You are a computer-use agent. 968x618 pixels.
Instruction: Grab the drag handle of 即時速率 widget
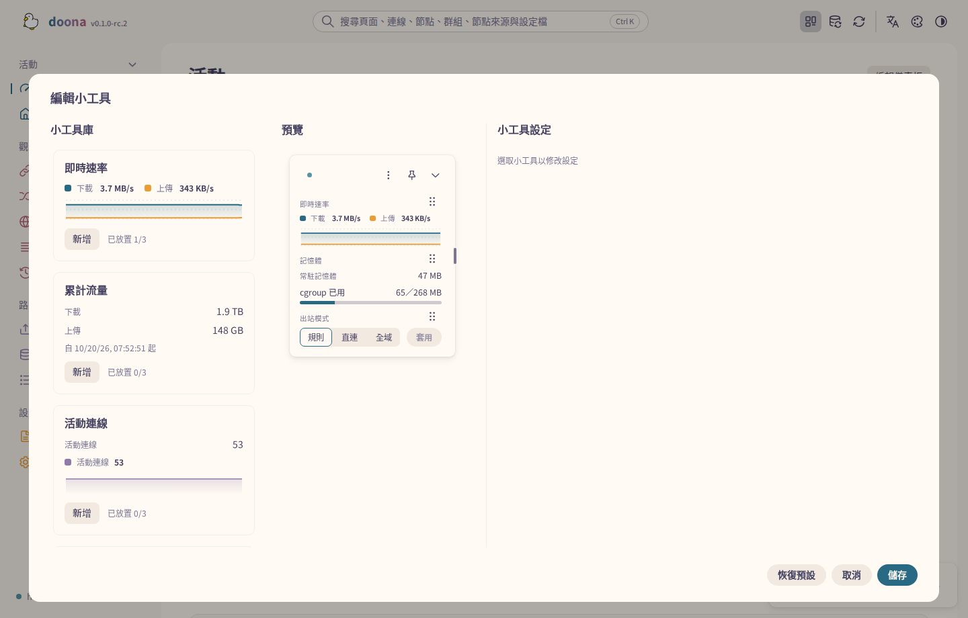pyautogui.click(x=432, y=202)
